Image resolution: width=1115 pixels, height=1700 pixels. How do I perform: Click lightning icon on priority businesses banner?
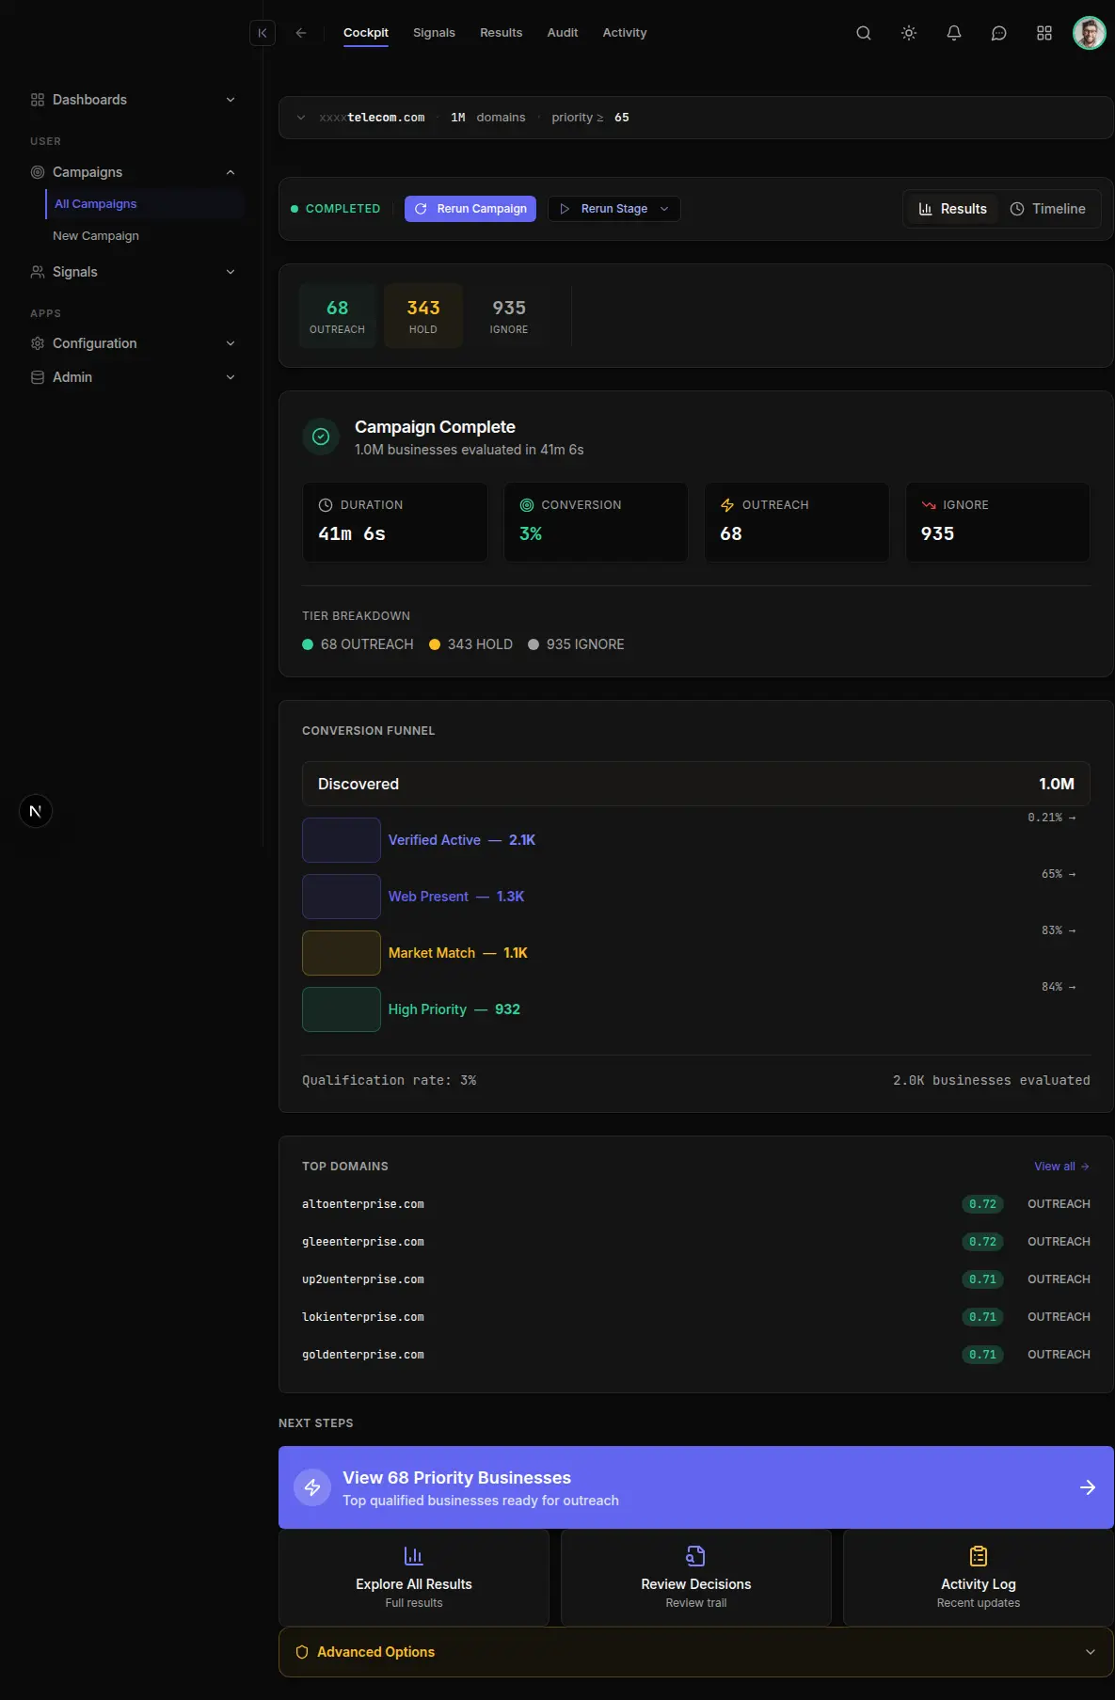tap(312, 1487)
